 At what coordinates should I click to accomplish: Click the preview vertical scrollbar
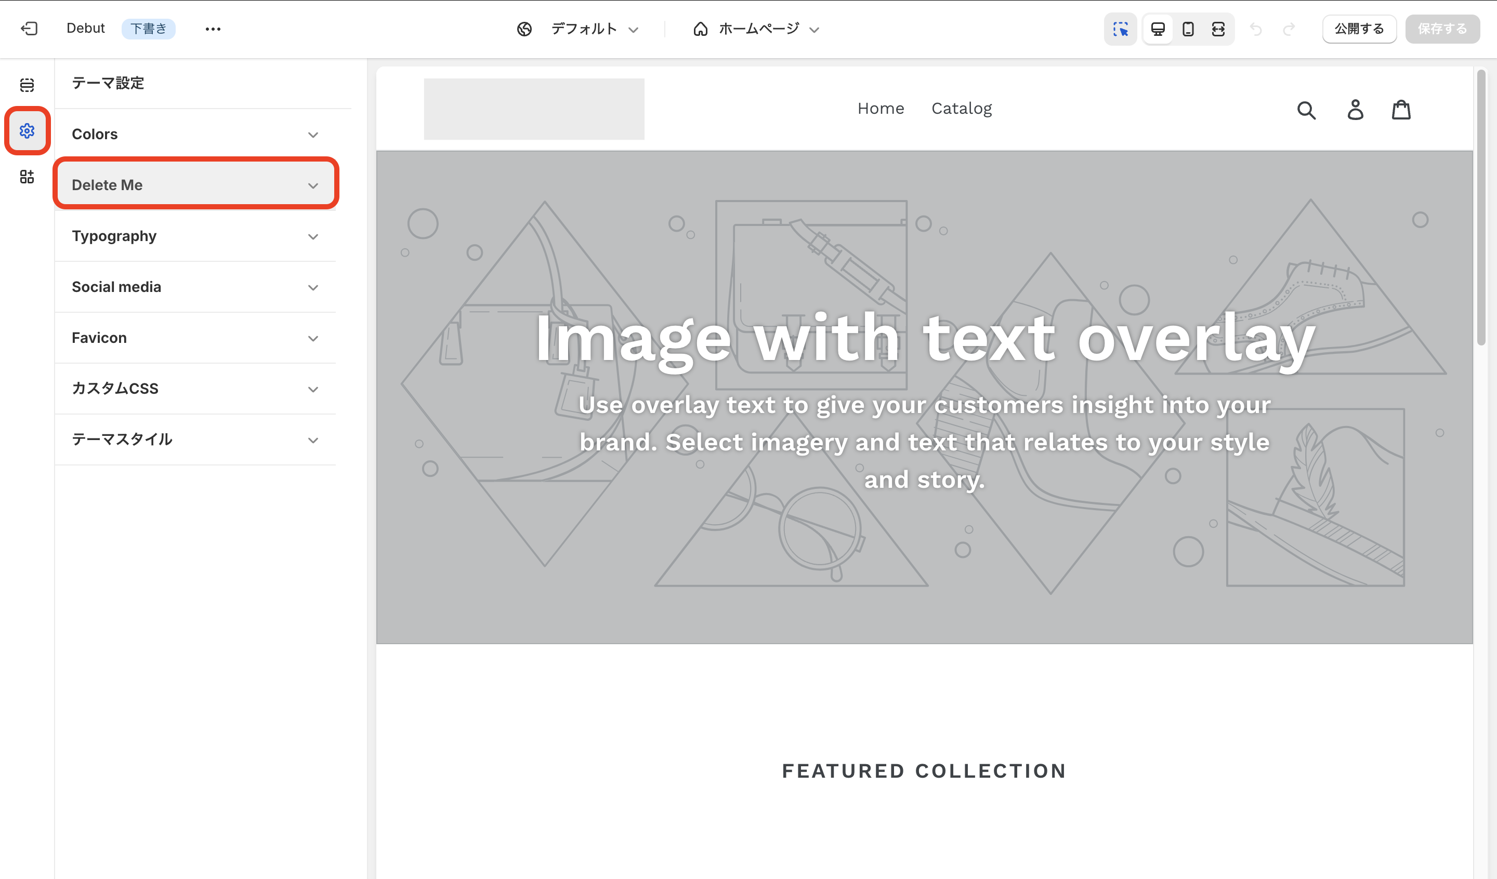[x=1481, y=207]
